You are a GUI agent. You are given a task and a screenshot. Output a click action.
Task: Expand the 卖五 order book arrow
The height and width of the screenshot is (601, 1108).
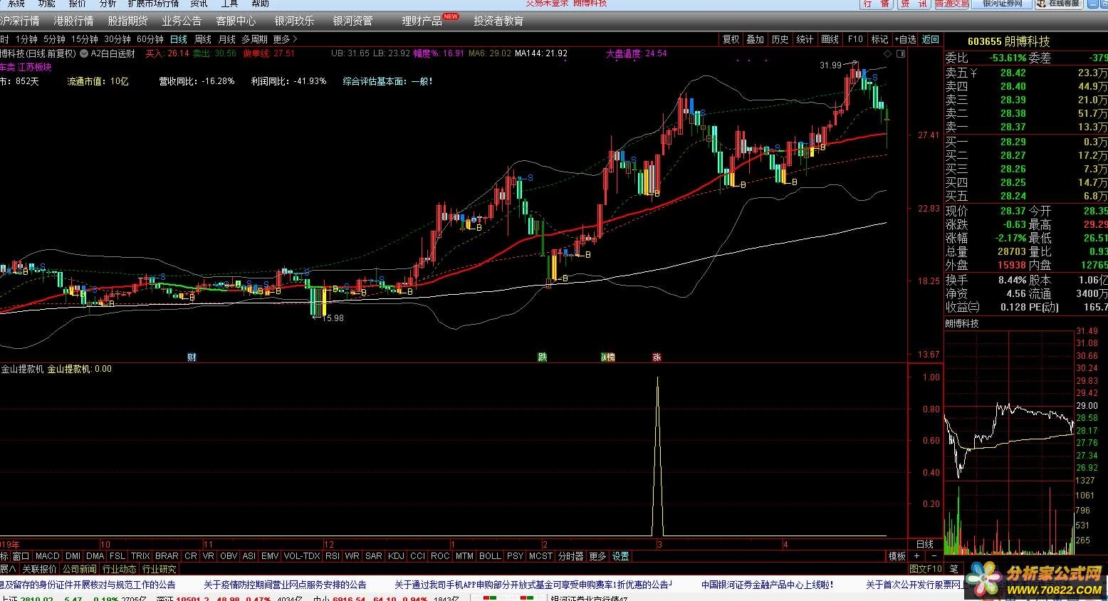(x=973, y=73)
